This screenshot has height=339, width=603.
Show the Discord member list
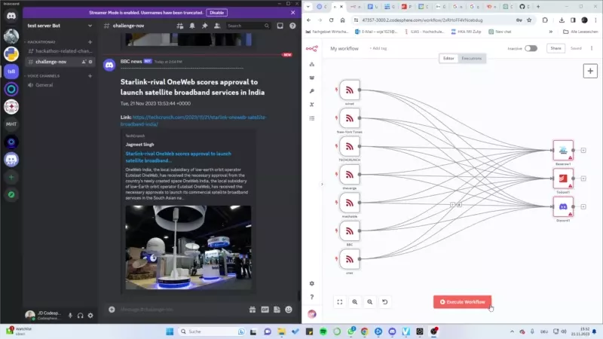click(x=216, y=25)
